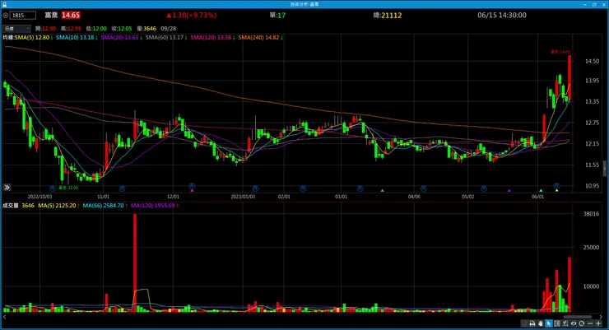Viewport: 609px width, 330px height.
Task: Click the plus circle icon beside stock code
Action: (x=6, y=16)
